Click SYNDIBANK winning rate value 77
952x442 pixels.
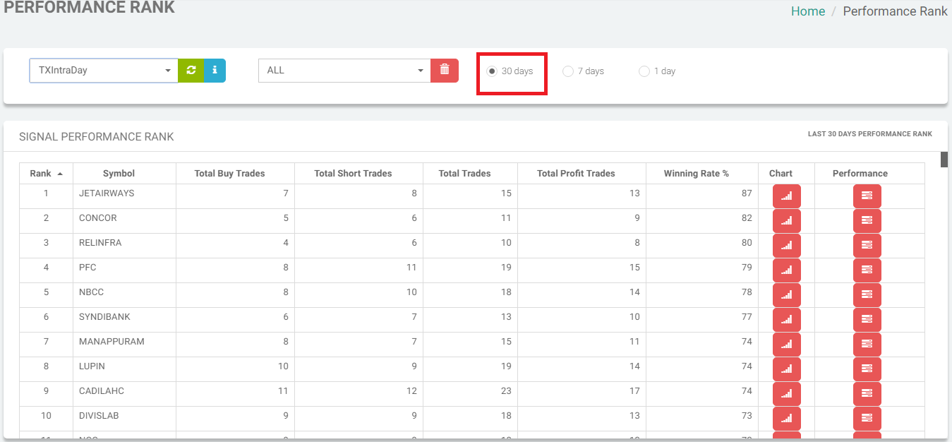[x=747, y=317]
